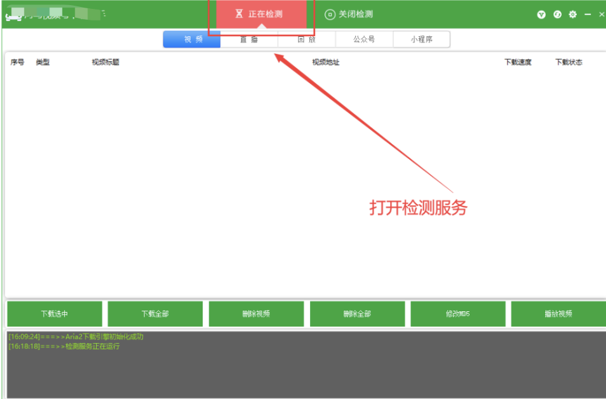Click the circular icon beside 关闭检测
The image size is (606, 399).
tap(330, 13)
